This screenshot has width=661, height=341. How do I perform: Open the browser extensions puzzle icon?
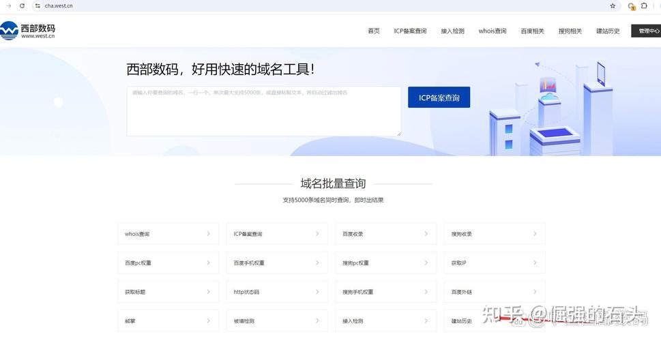644,6
